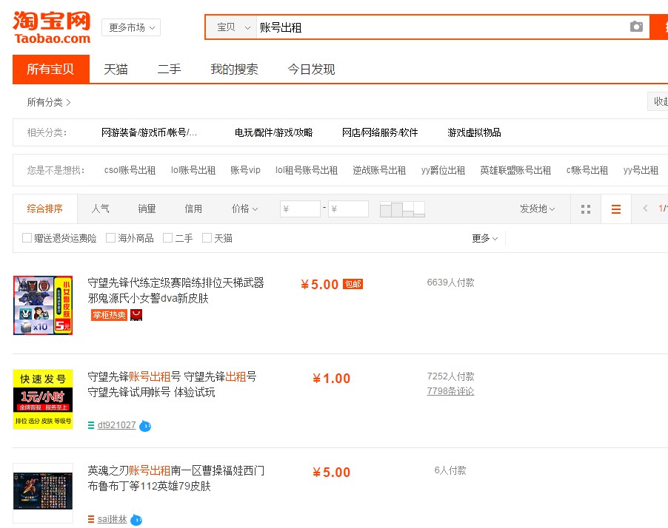Expand the 更多 filters dropdown
668x528 pixels.
485,238
